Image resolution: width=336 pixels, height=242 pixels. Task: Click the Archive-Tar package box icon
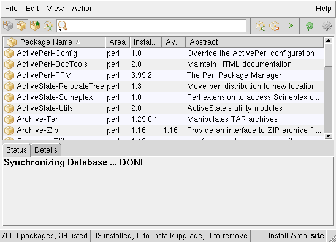coord(9,119)
